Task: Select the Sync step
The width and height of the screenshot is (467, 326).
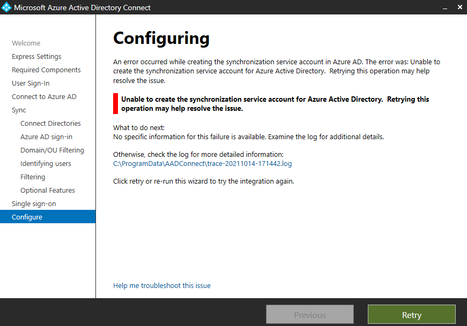Action: [19, 110]
